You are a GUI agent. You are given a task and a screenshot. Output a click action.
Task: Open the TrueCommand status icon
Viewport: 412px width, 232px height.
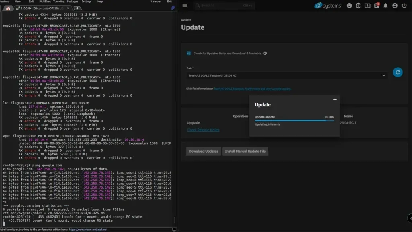pos(358,6)
